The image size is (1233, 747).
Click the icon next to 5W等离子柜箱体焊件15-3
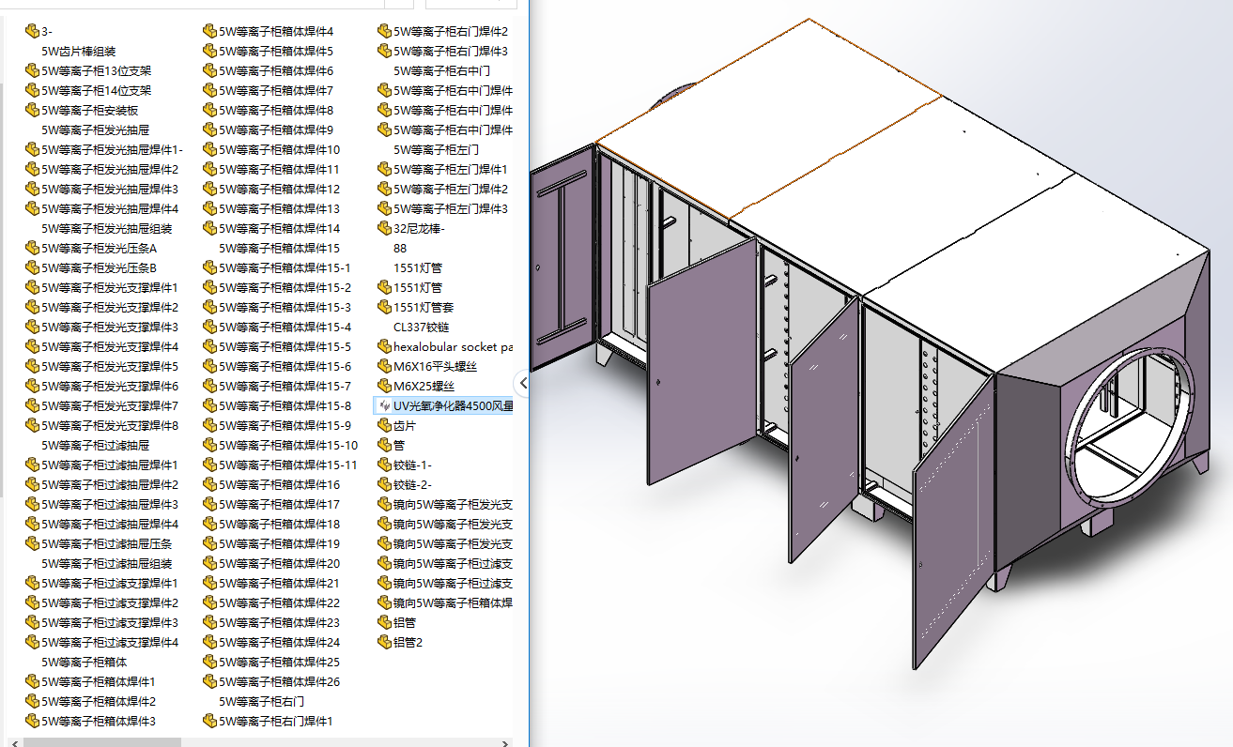pos(209,307)
